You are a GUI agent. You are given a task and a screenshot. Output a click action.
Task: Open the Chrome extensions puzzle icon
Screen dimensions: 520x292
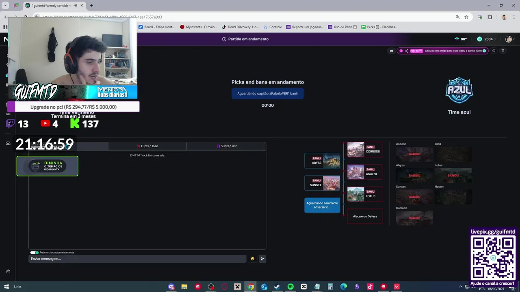(x=490, y=17)
